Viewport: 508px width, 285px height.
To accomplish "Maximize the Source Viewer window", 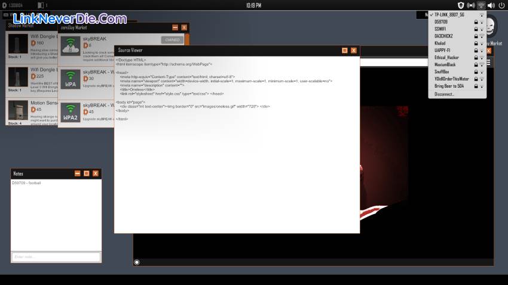I will pos(345,51).
